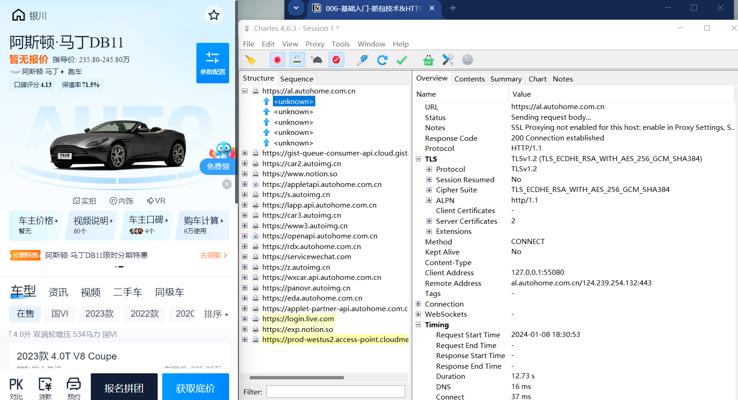Click the 参数配置 blue button
The image size is (738, 400).
[213, 63]
